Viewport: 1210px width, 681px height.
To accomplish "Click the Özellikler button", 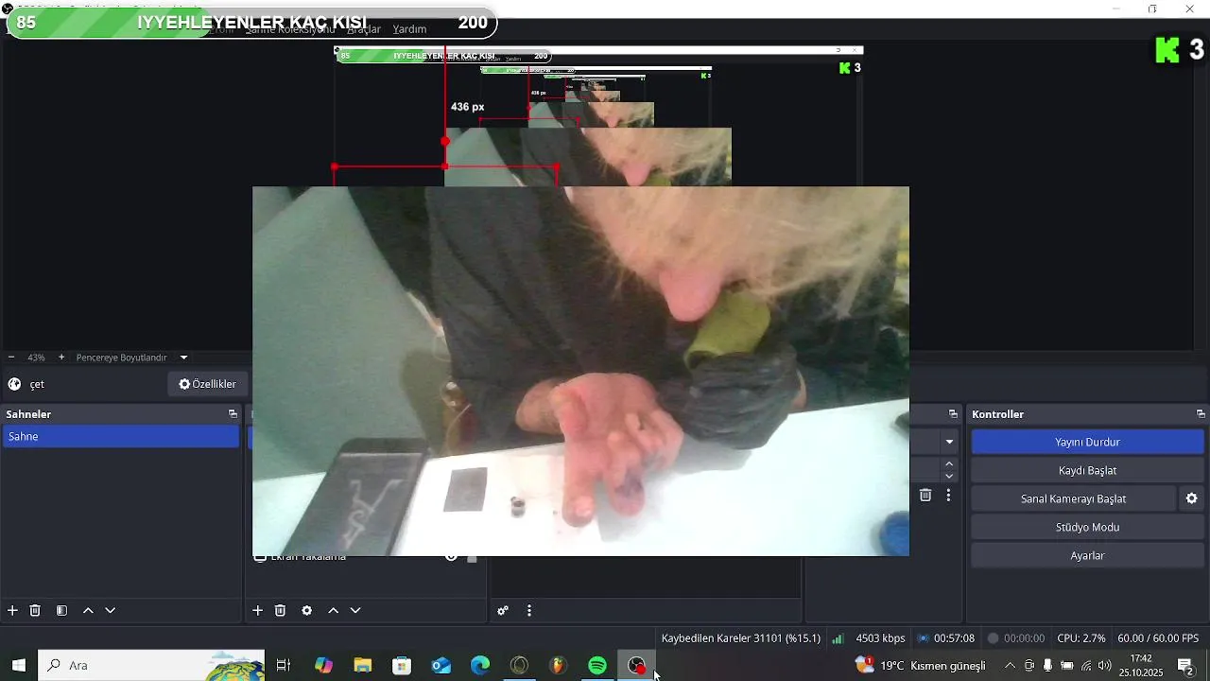I will 207,384.
